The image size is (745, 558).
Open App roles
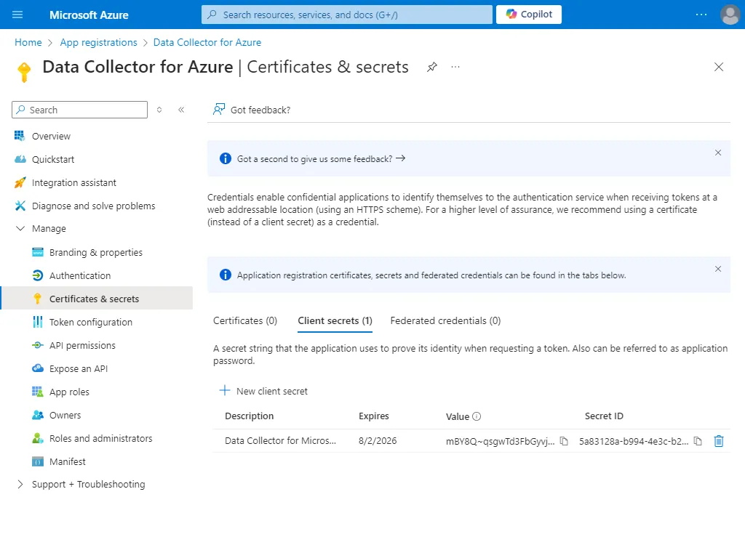69,392
